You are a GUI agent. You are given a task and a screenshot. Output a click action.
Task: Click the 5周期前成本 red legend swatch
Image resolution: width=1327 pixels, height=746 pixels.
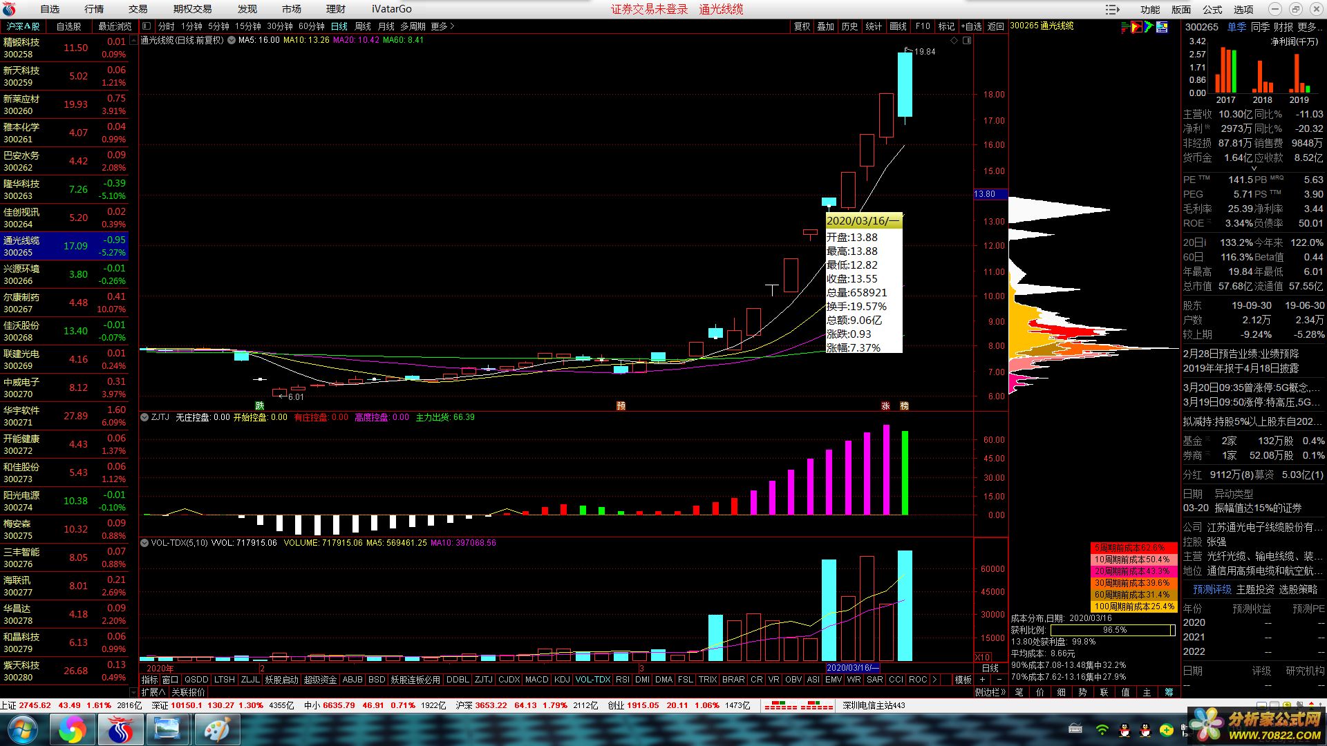click(1133, 547)
